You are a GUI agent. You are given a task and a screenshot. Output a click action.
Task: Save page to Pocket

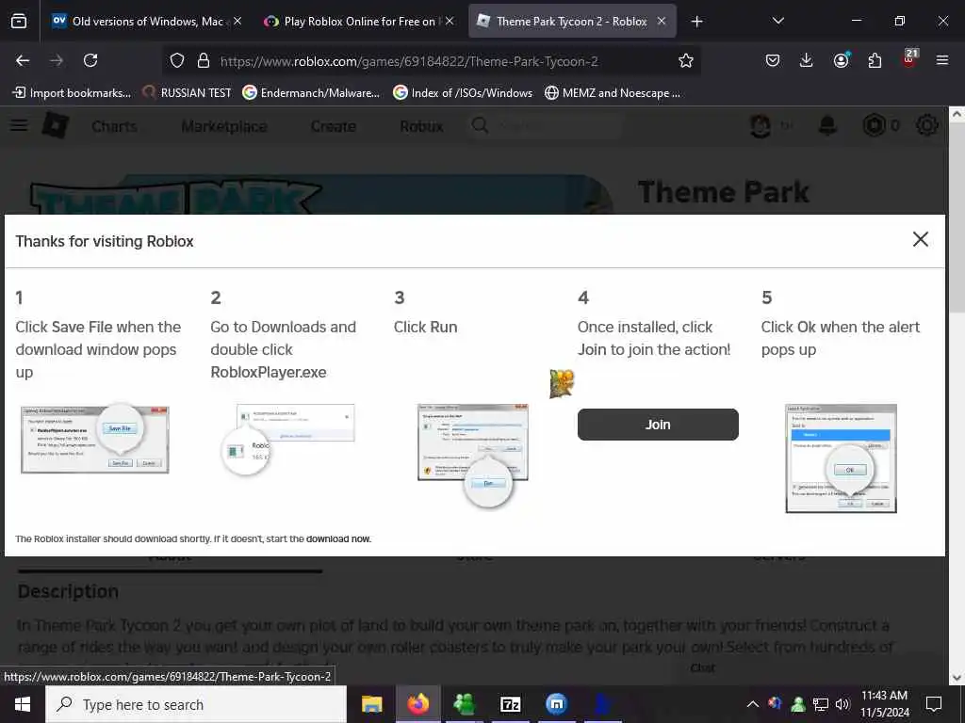coord(773,60)
